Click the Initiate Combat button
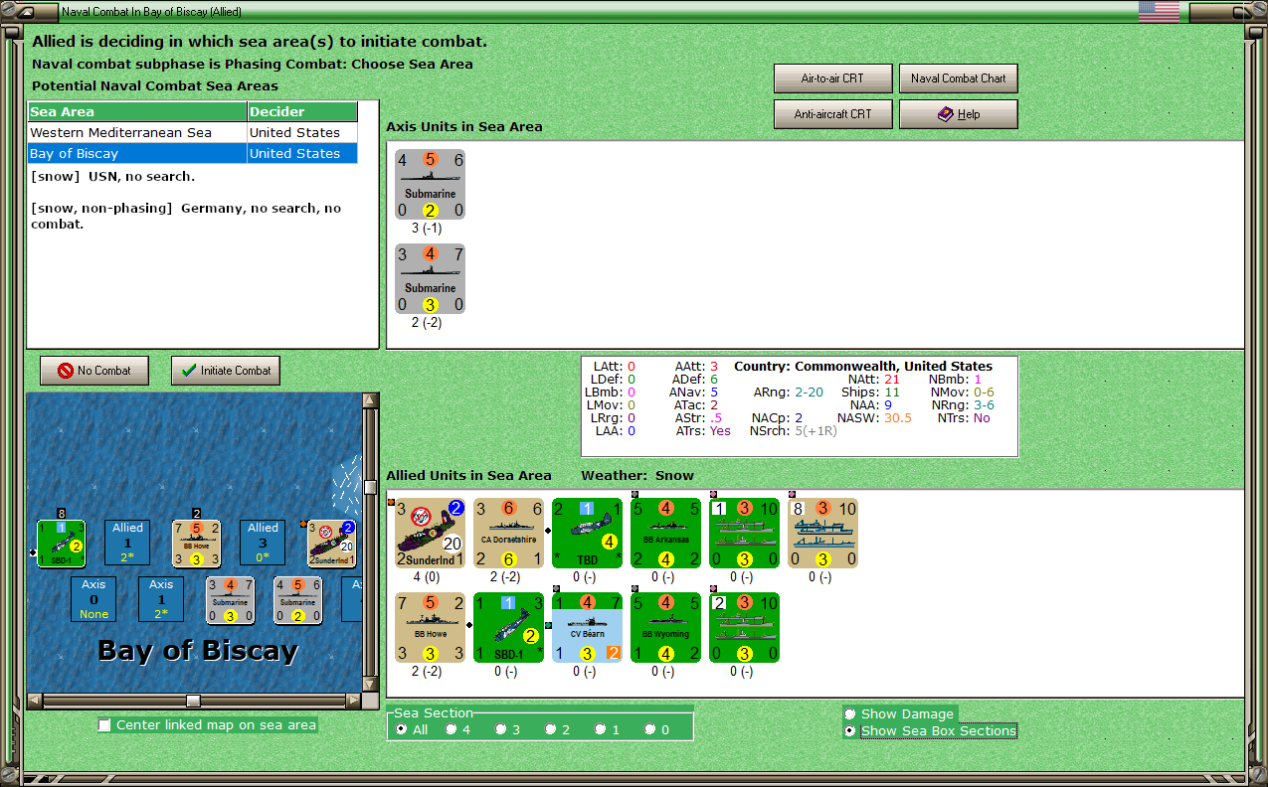This screenshot has width=1268, height=787. click(226, 371)
